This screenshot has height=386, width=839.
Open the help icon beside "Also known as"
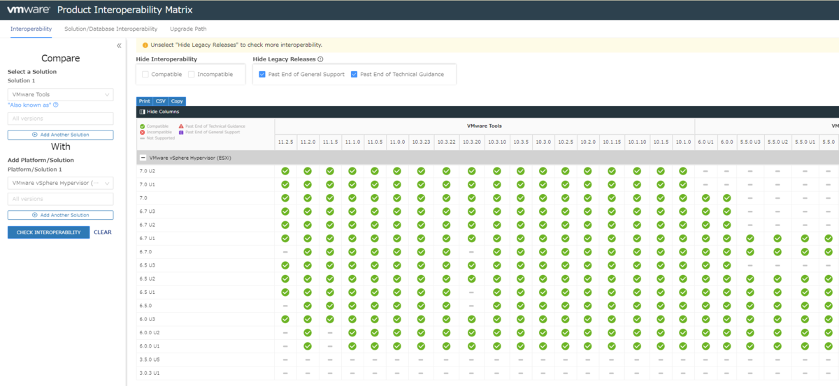56,105
